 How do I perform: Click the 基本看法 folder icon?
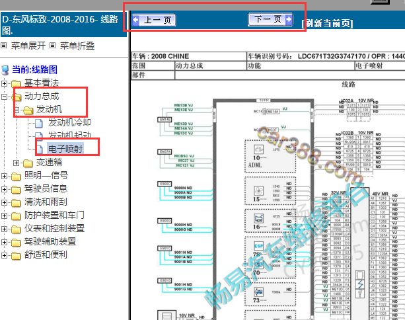pyautogui.click(x=16, y=83)
